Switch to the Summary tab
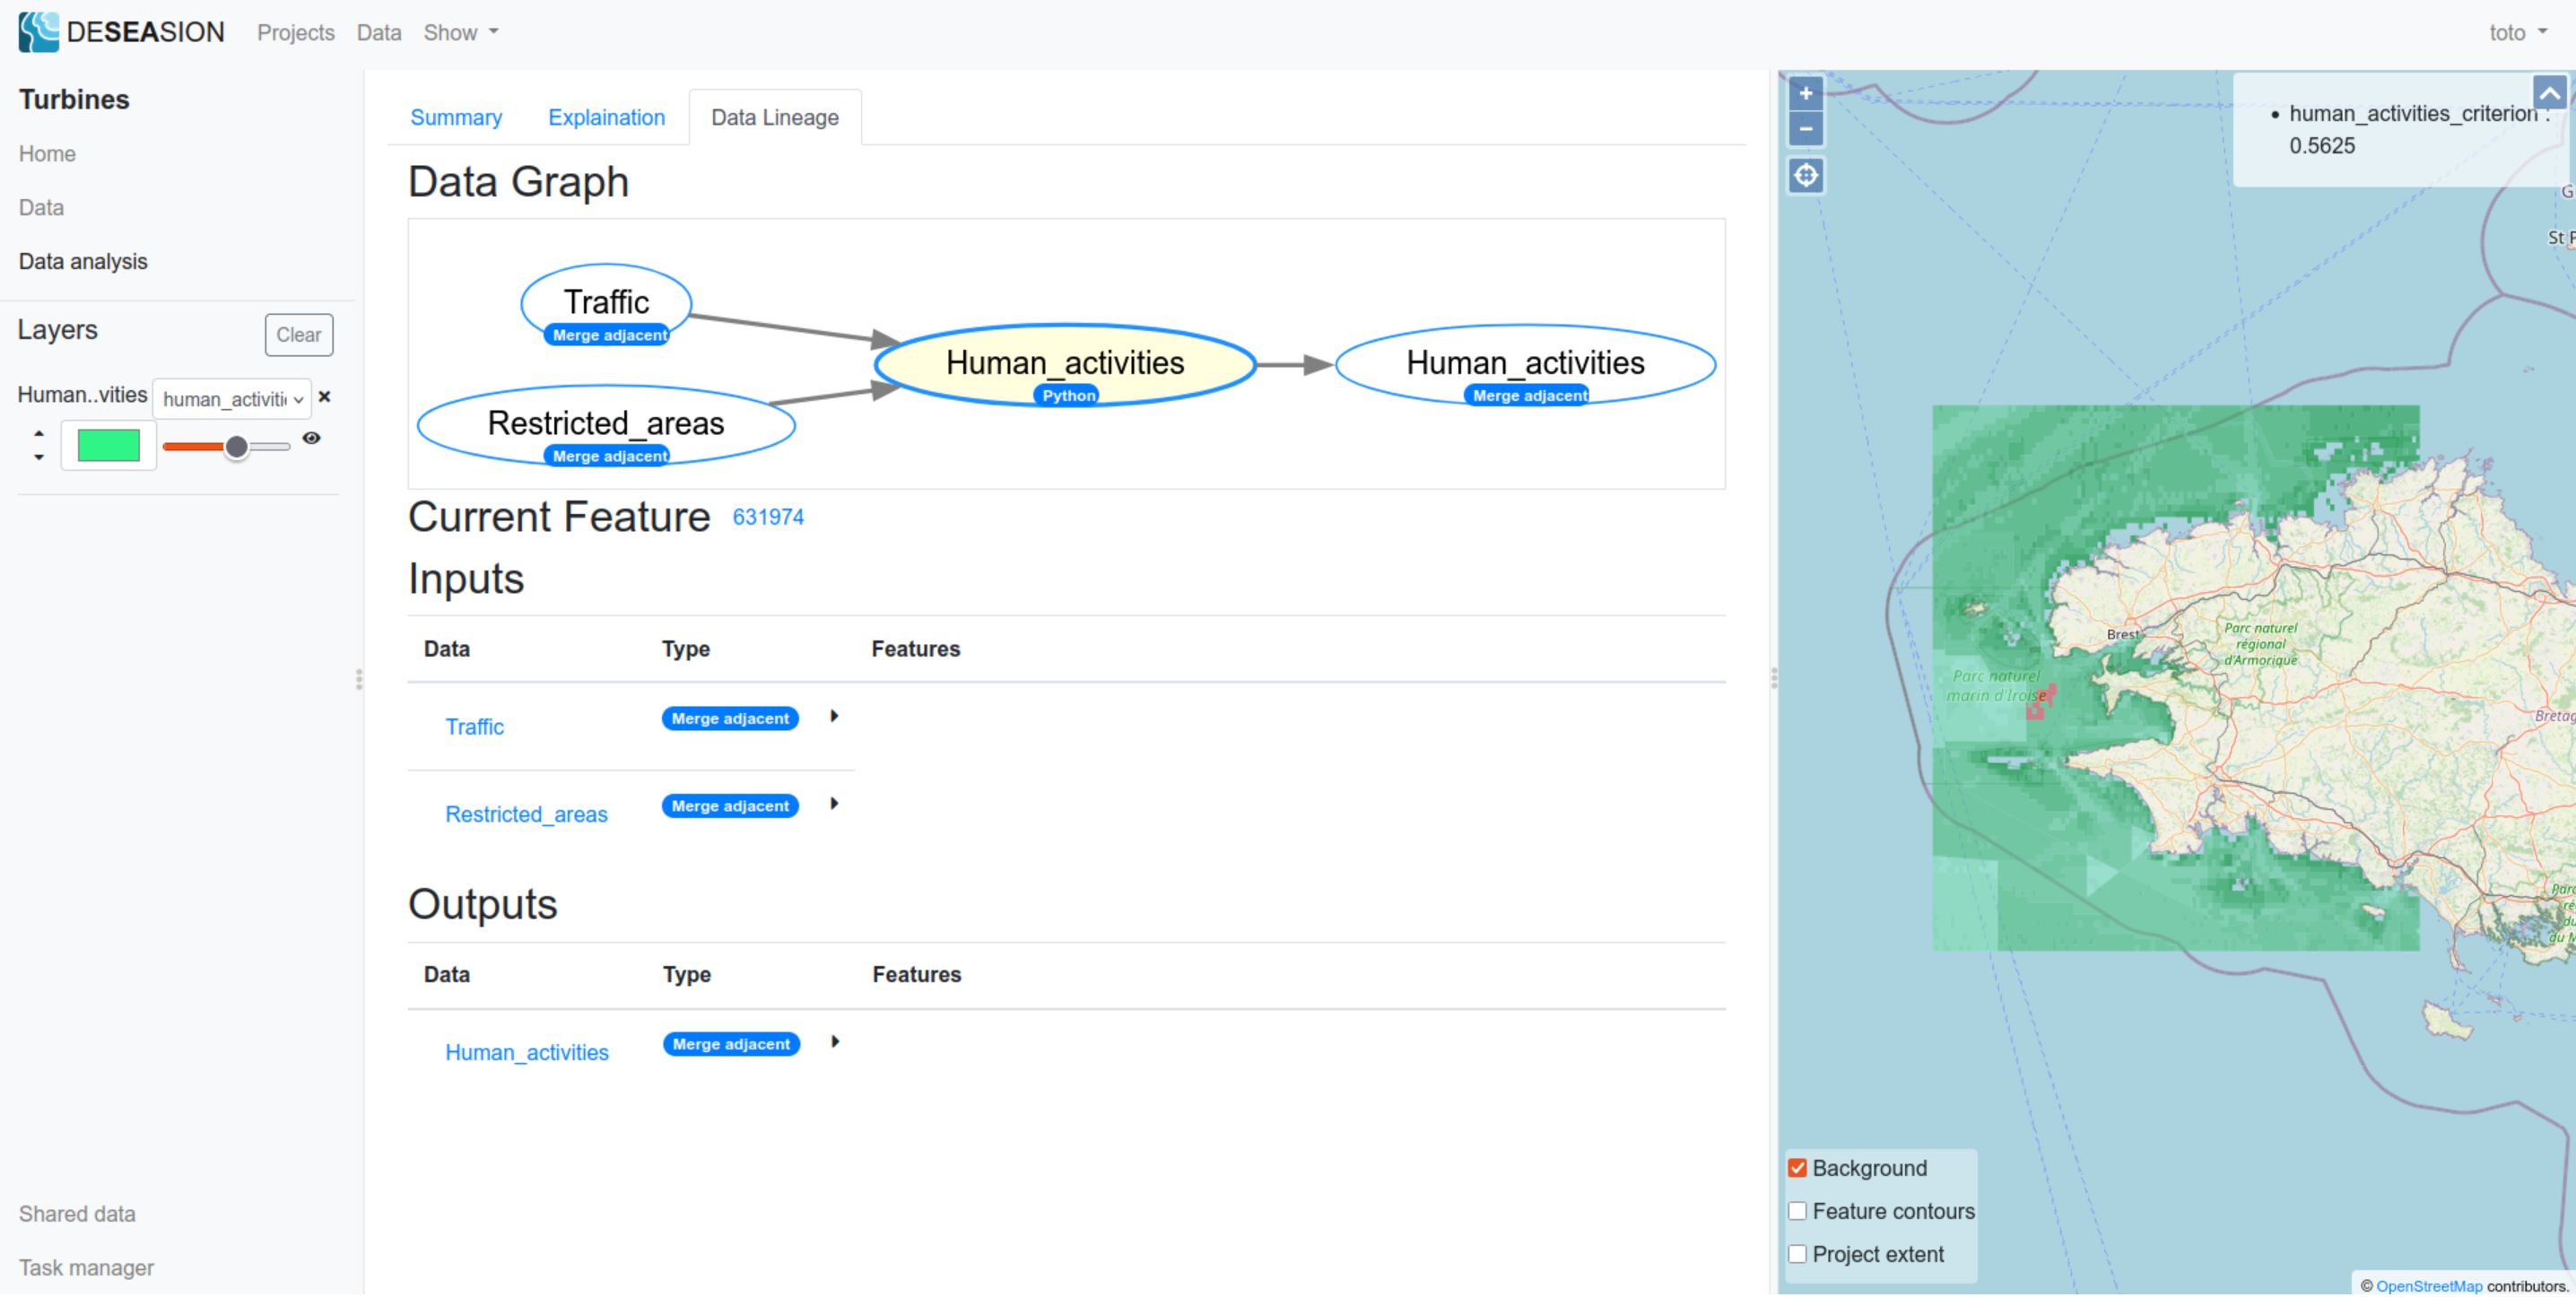 [x=456, y=117]
